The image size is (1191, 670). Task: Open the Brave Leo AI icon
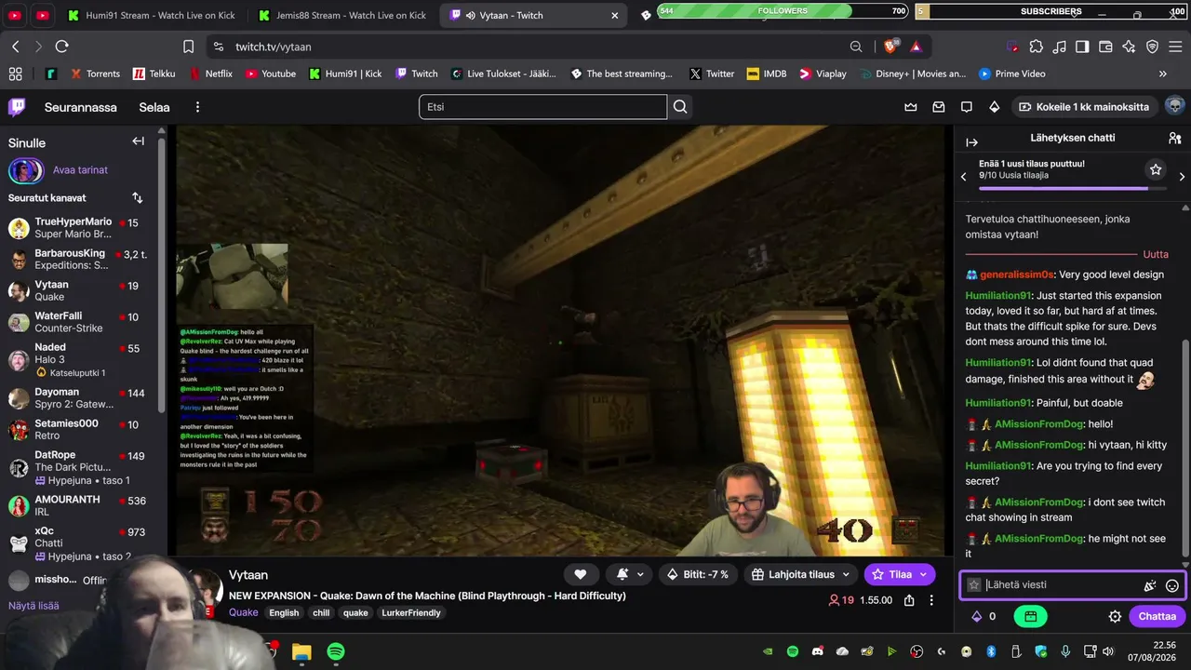point(1129,47)
